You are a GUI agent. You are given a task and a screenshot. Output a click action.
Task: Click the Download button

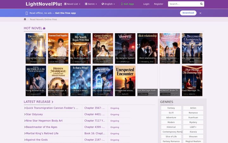pyautogui.click(x=188, y=13)
